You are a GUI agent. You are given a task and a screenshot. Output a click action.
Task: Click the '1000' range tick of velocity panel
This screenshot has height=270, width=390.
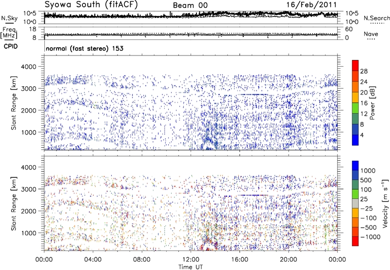coord(28,233)
